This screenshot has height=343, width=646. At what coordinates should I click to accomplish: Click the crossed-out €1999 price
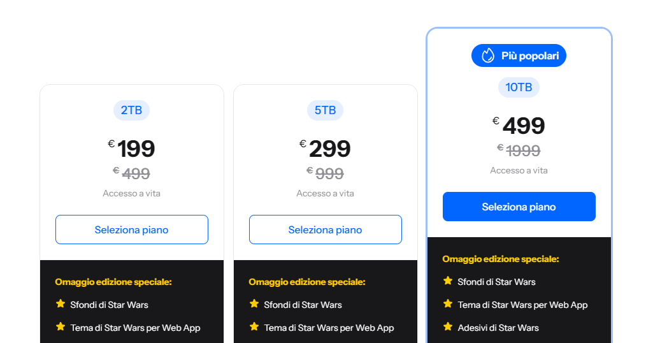[522, 150]
